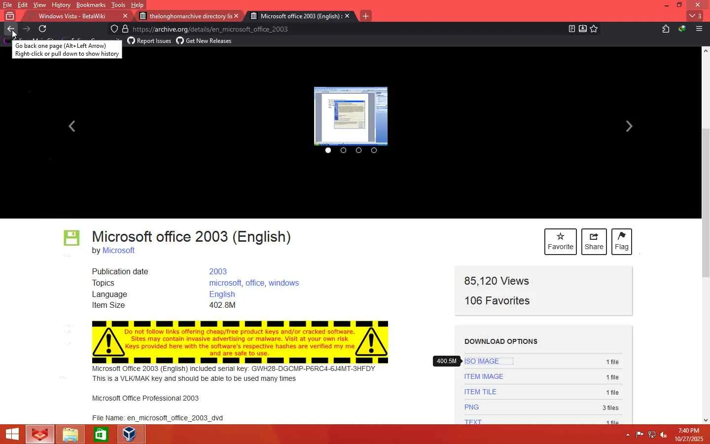Click the install/save page icon in address bar
This screenshot has height=444, width=710.
(582, 29)
